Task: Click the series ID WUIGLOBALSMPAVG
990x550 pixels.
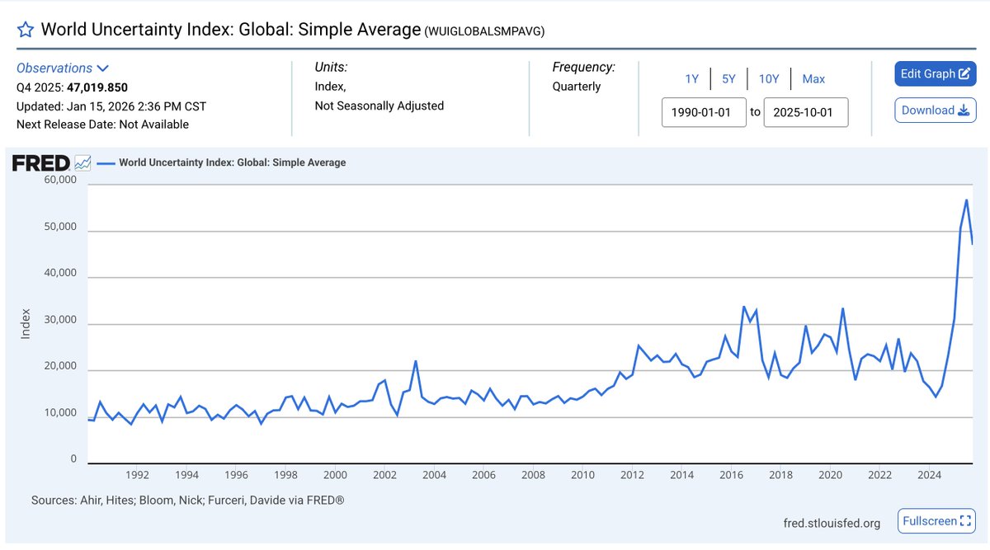Action: (484, 31)
